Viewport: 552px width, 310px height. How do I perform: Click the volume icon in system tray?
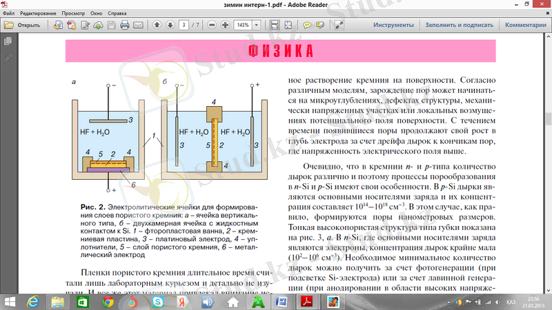(497, 302)
